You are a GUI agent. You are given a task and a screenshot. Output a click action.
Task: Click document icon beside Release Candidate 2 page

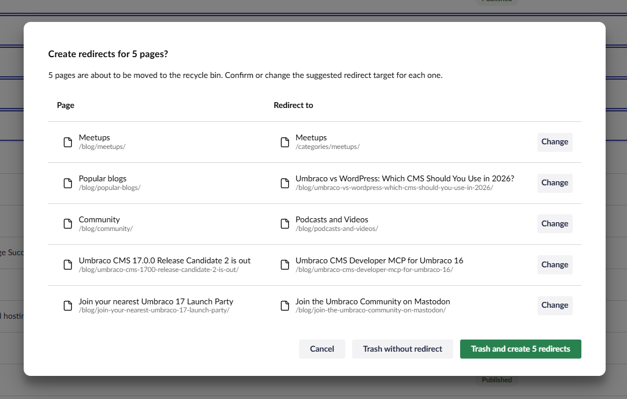coord(68,264)
